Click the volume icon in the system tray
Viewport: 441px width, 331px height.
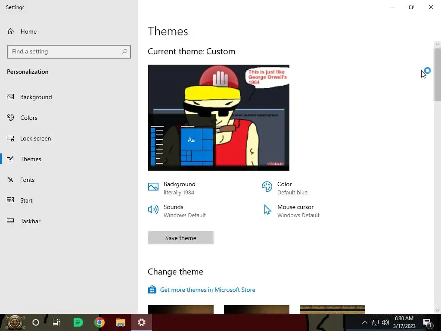[385, 322]
